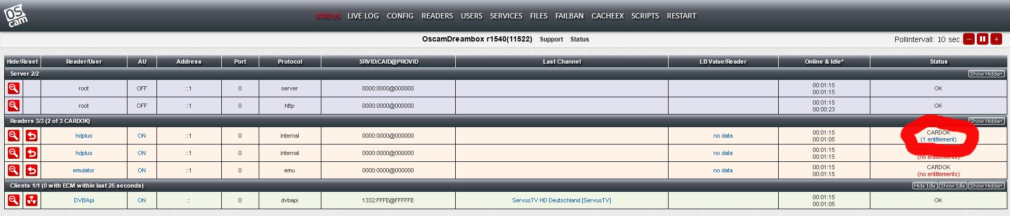Go to the READERS page
1010x216 pixels.
(x=437, y=16)
